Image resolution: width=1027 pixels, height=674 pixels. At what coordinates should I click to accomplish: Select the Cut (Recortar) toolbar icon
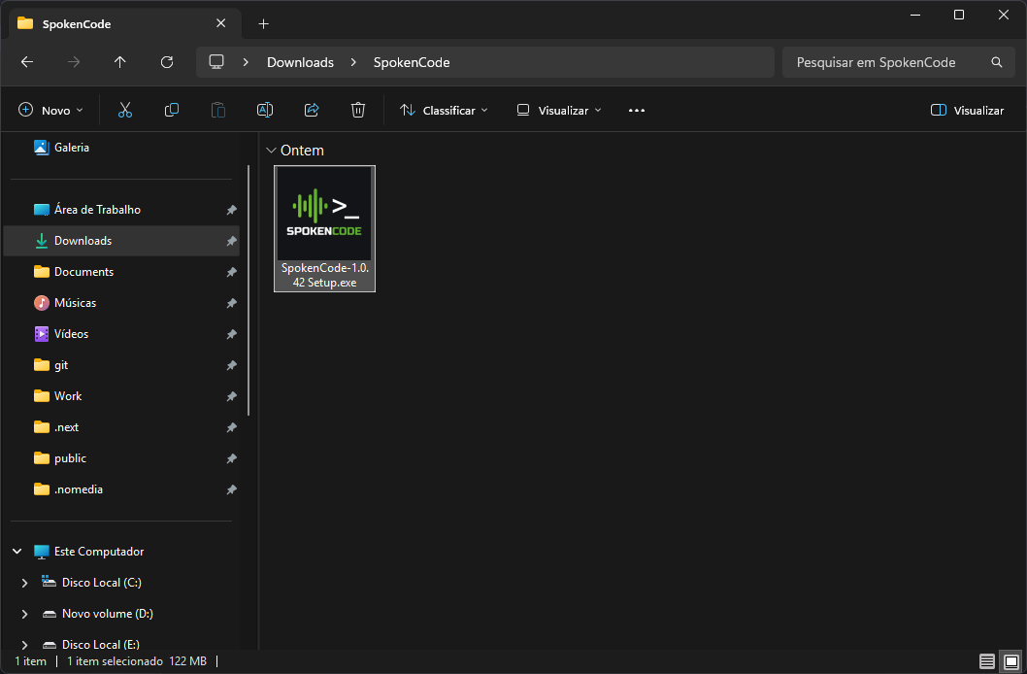click(x=124, y=110)
